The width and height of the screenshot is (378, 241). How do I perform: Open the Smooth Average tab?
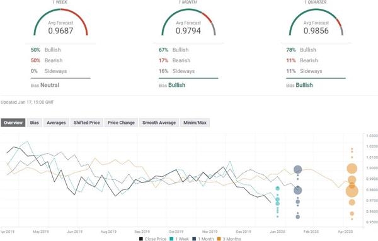pyautogui.click(x=159, y=123)
